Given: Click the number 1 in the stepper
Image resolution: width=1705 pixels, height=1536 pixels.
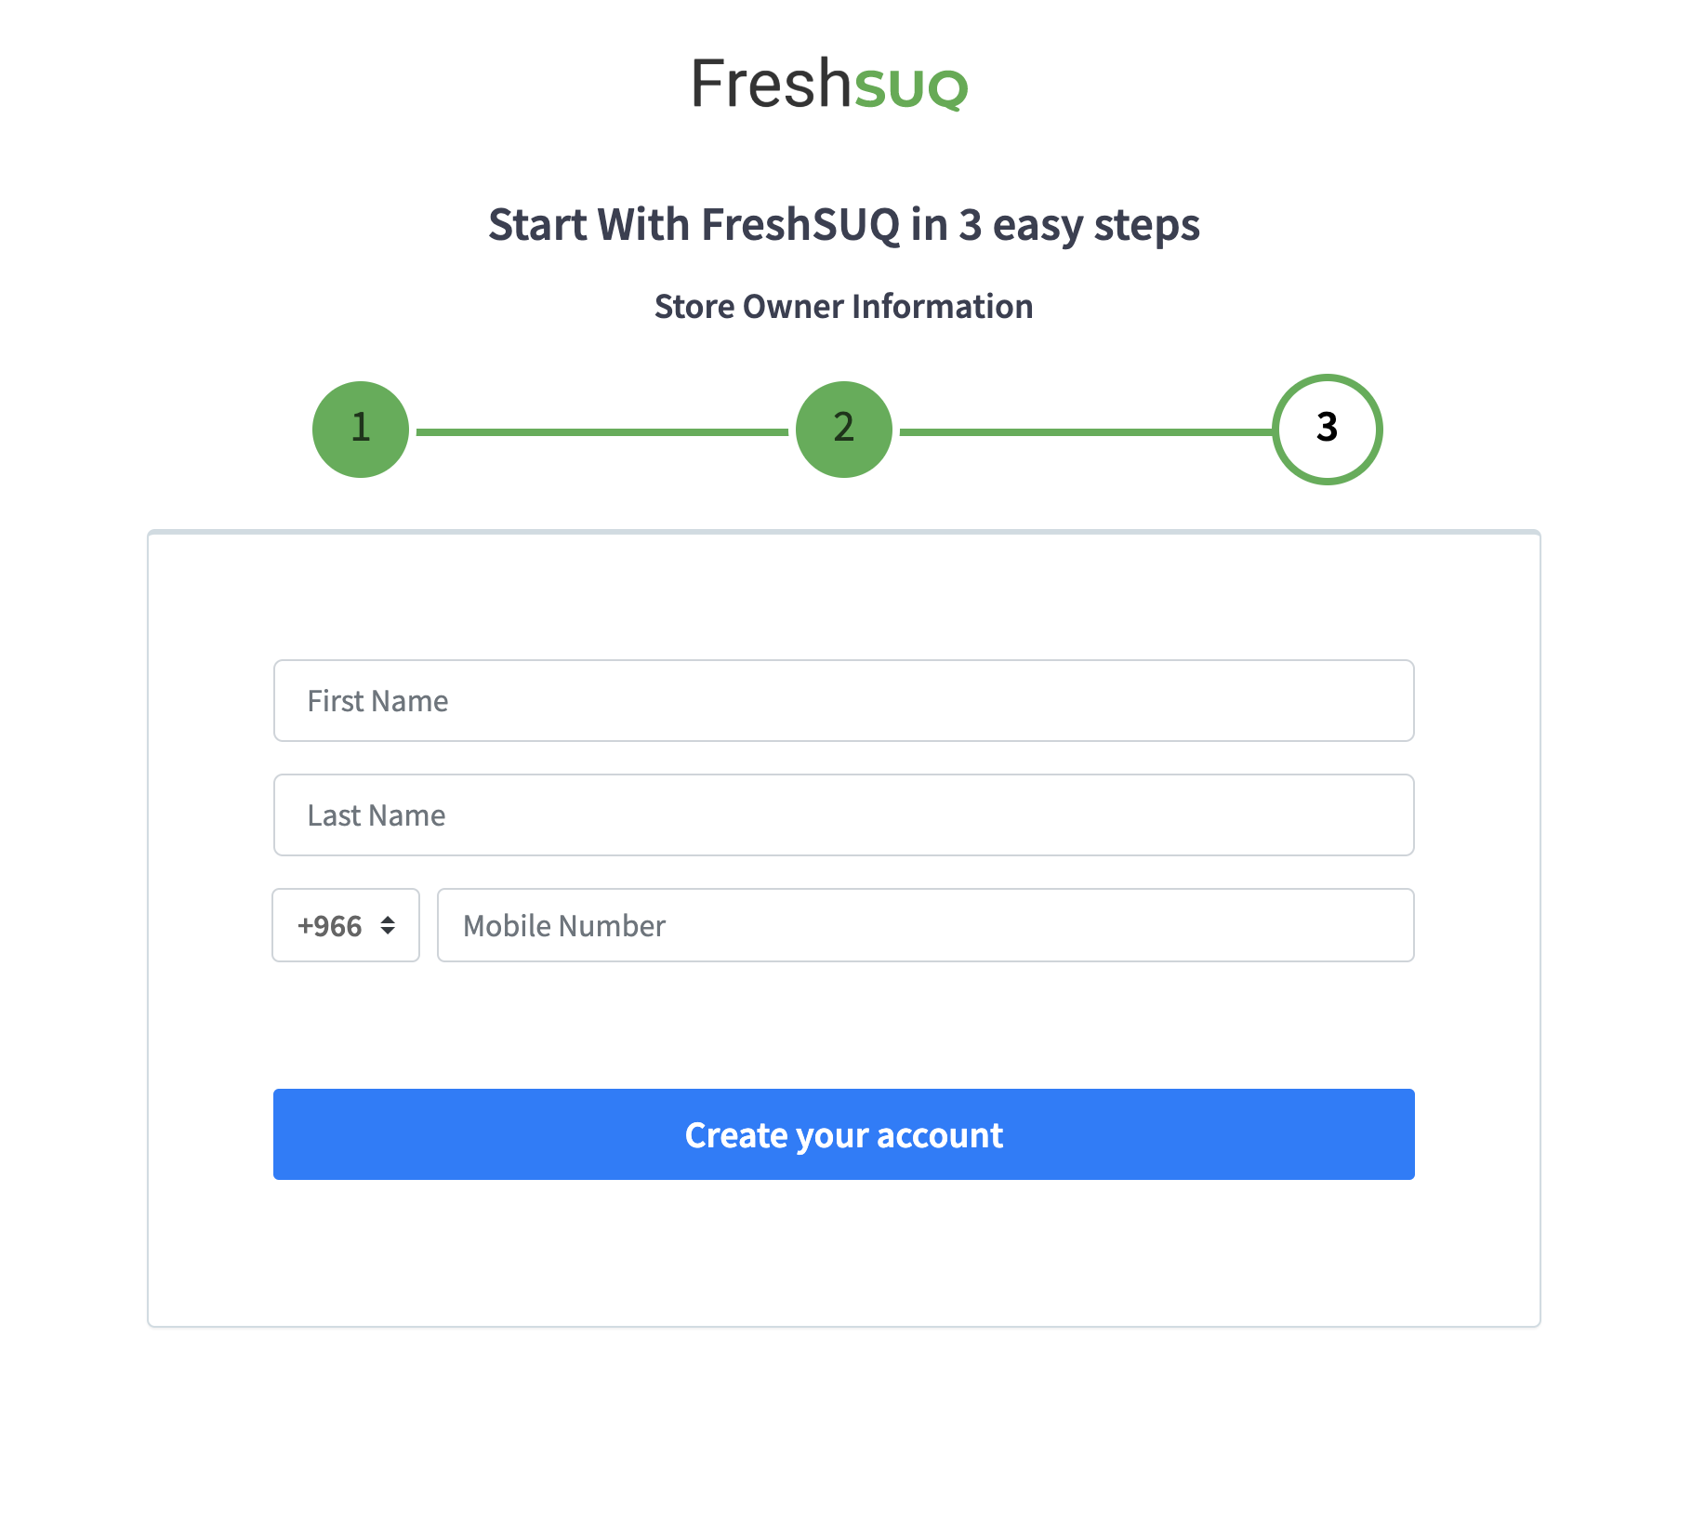Looking at the screenshot, I should (361, 428).
